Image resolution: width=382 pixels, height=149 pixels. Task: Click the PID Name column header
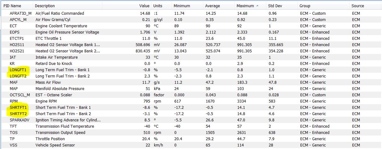point(12,6)
